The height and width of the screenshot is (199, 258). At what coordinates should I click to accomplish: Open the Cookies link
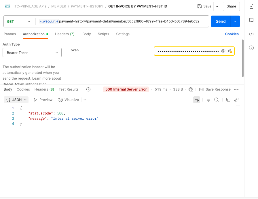232,34
